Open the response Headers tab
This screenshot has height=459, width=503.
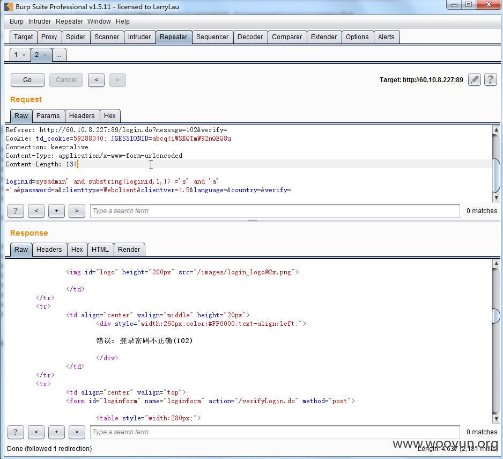(x=49, y=250)
